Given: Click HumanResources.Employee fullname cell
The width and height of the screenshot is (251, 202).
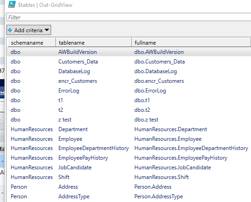Looking at the screenshot, I should click(x=168, y=139).
